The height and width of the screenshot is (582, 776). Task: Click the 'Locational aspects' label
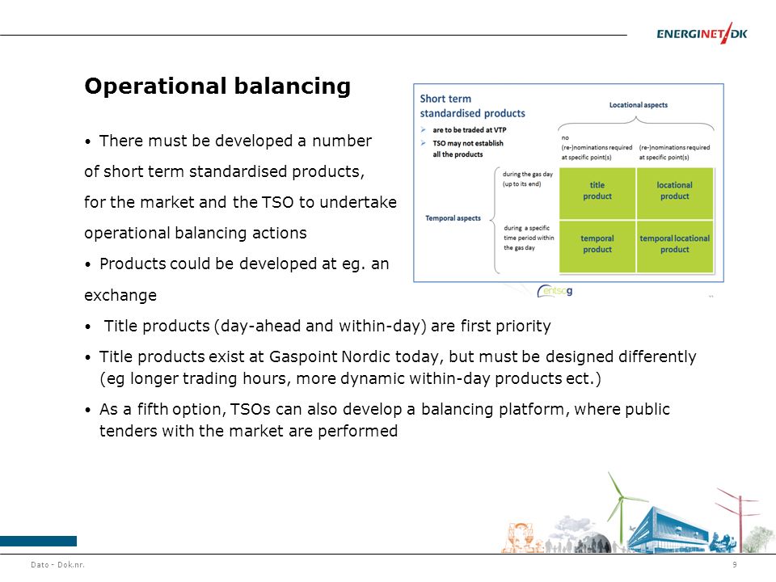click(x=638, y=105)
